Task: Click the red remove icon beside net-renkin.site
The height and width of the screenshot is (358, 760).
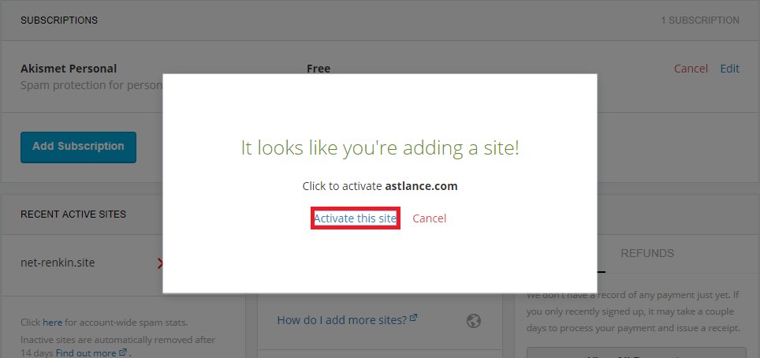Action: 160,263
